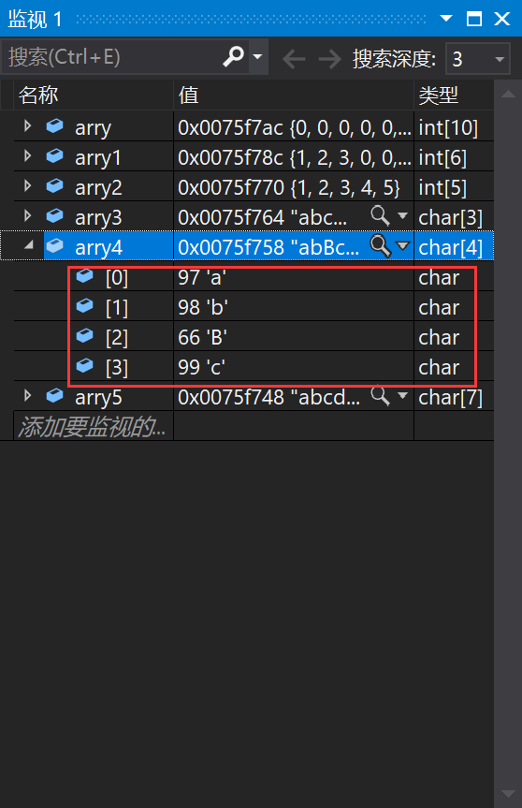Click the cube icon next to arry3
Screen dimensions: 522x808
click(54, 215)
